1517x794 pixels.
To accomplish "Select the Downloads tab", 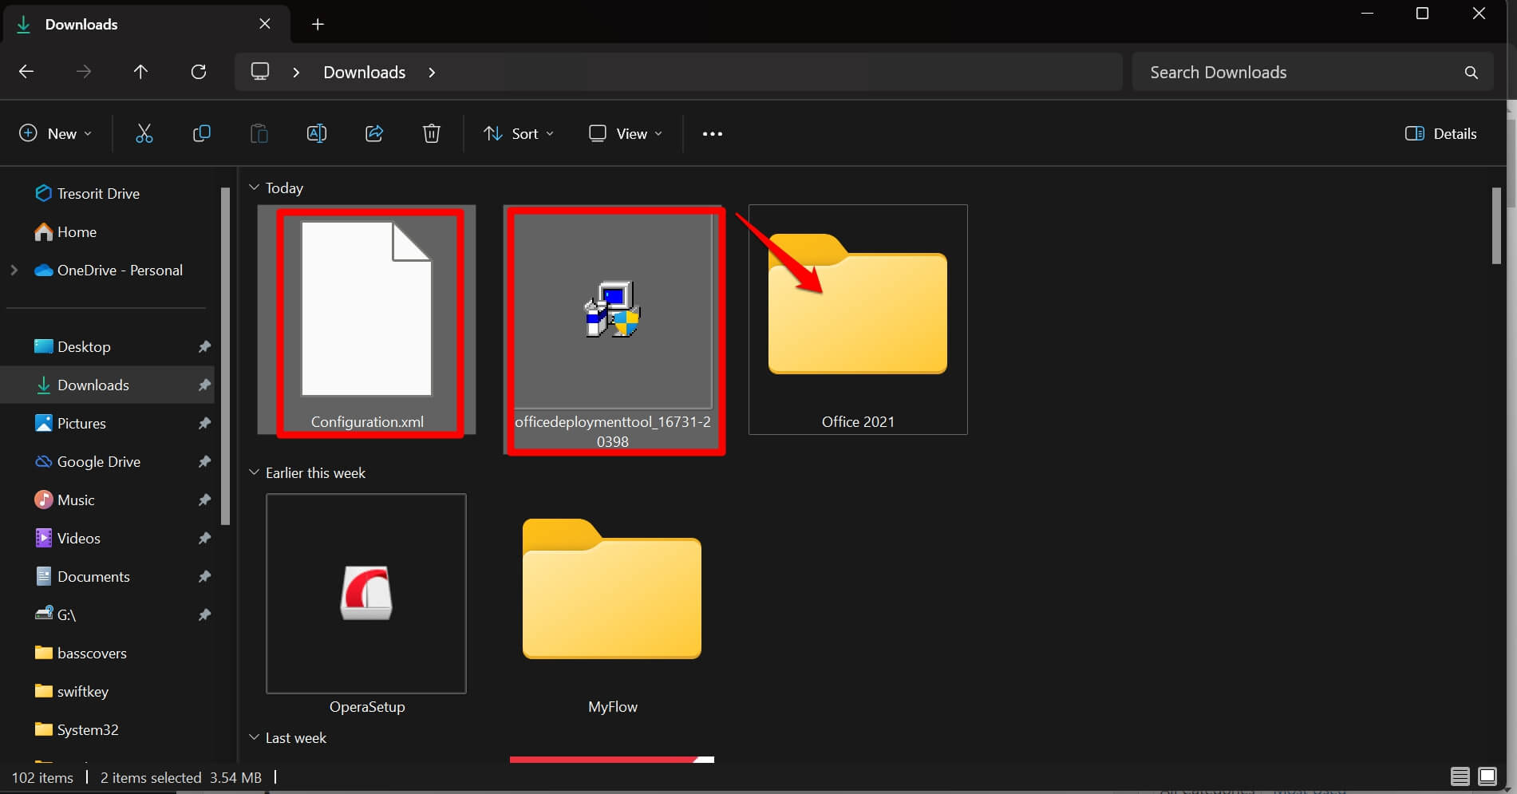I will [x=145, y=24].
